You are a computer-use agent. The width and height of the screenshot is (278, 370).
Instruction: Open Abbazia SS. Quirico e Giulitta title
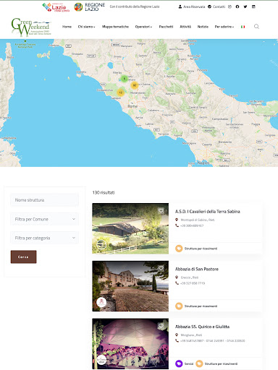[x=203, y=327]
